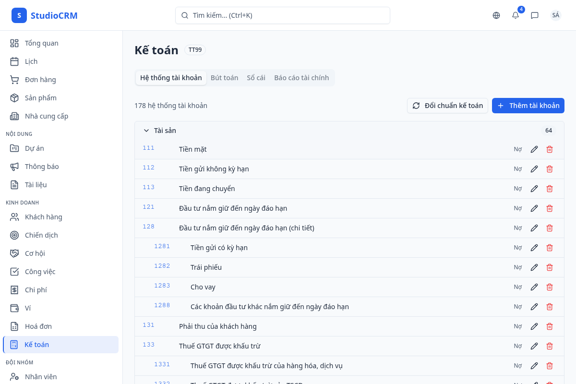
Task: Open the Sổ cái tab
Action: 256,78
